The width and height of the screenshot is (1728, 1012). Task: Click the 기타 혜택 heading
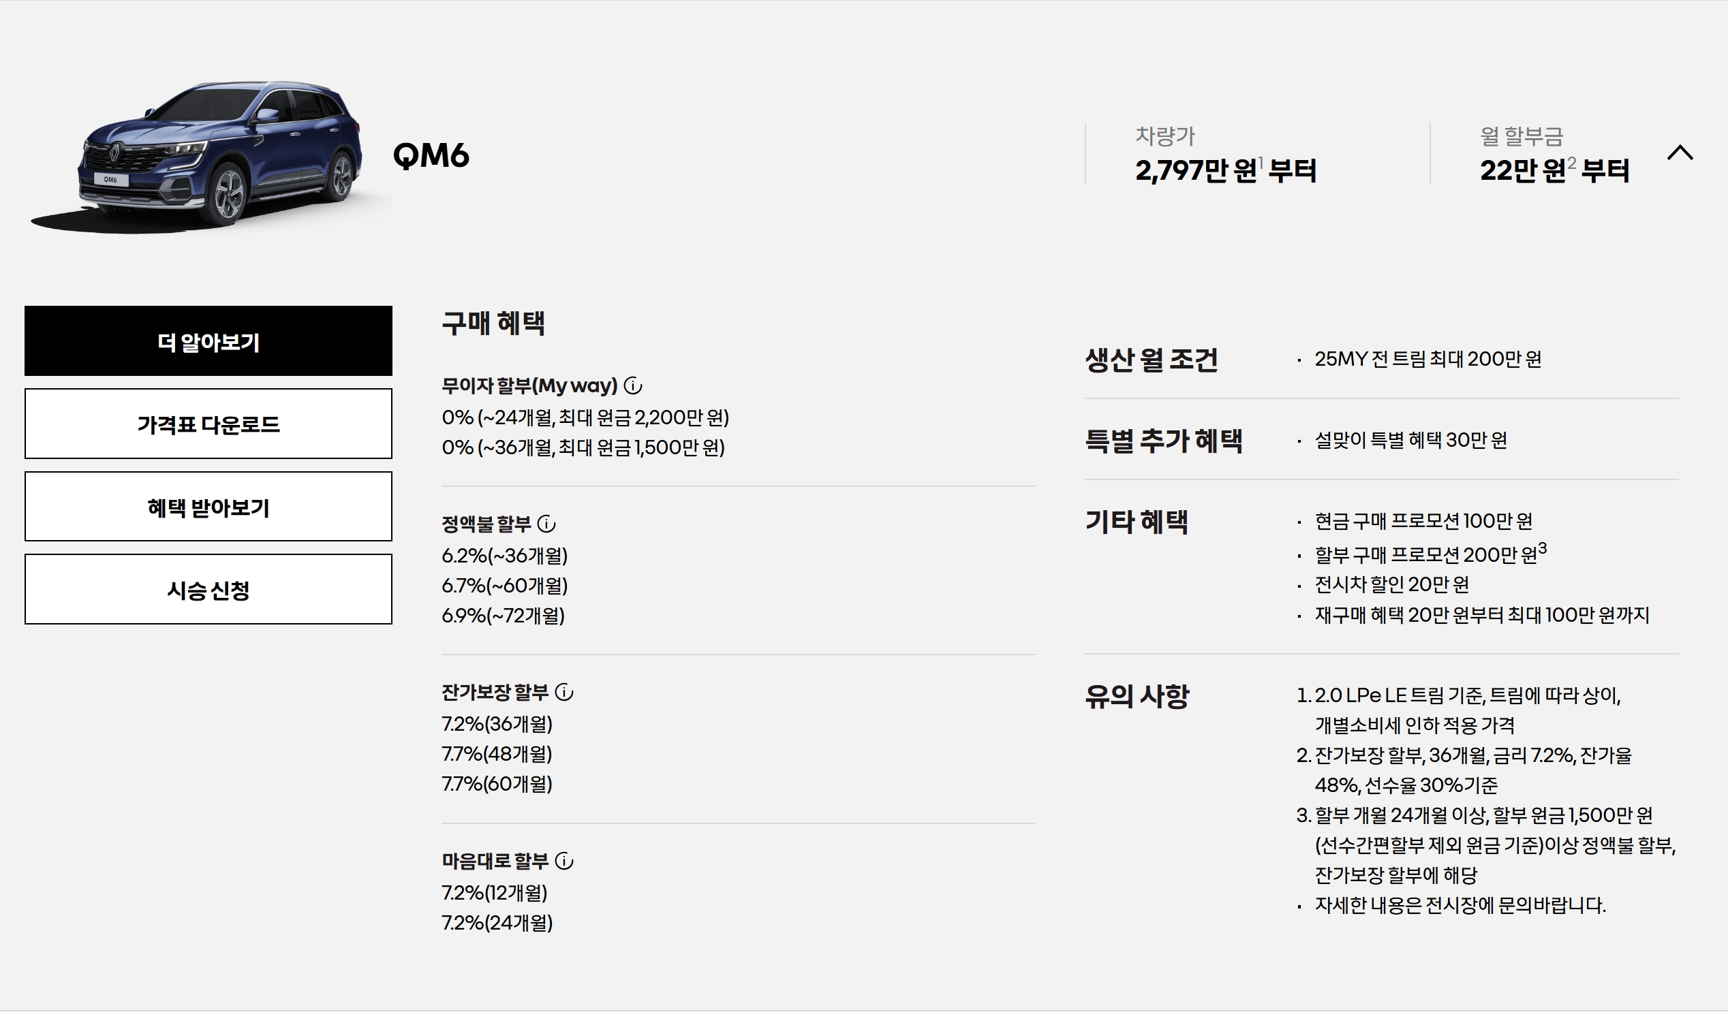tap(1137, 522)
